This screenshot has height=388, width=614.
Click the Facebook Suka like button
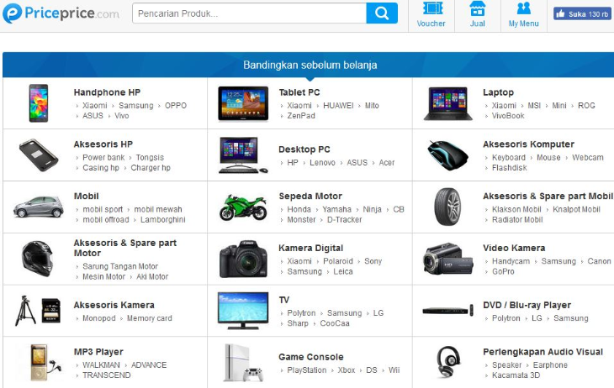click(582, 14)
